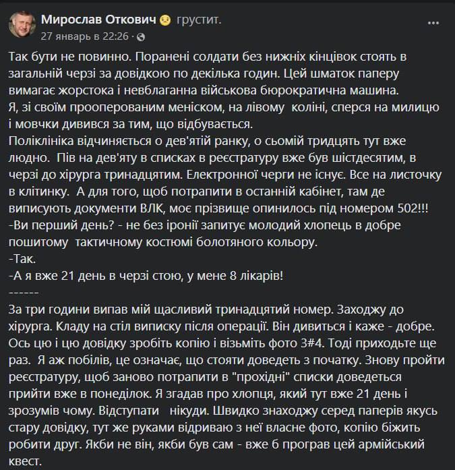Click the short reply line -Так.
Viewport: 455px width, 470px height.
pyautogui.click(x=24, y=258)
